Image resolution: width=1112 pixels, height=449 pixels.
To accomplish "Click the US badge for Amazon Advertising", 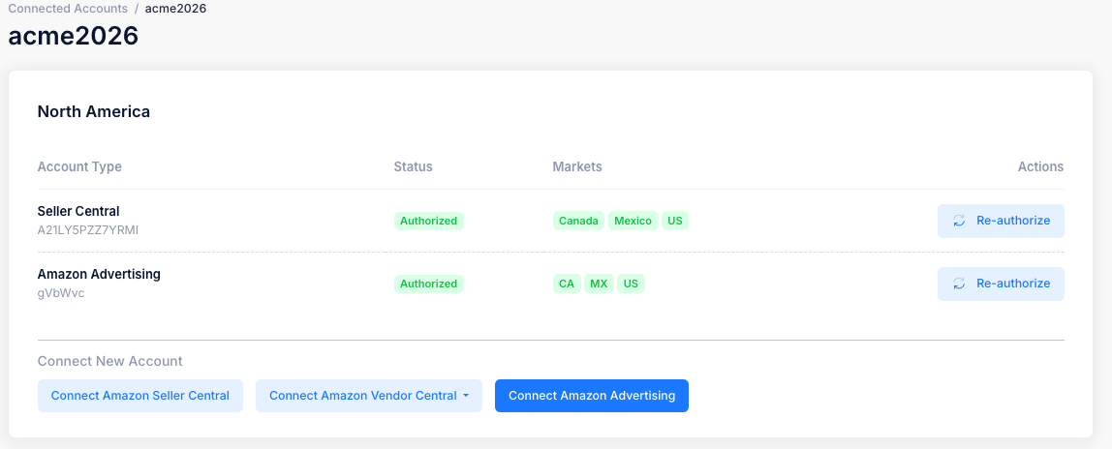I will pyautogui.click(x=631, y=284).
